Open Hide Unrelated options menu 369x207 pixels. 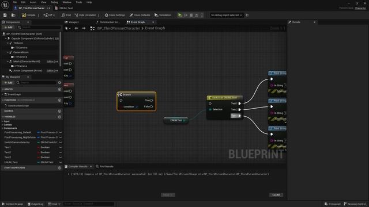click(x=99, y=16)
